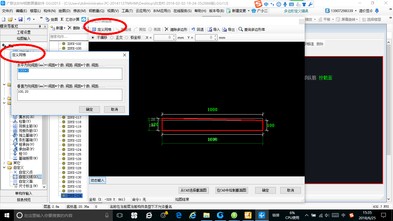Open the 构件(N) menu
Viewport: 393px width, 221px height.
[x=50, y=11]
